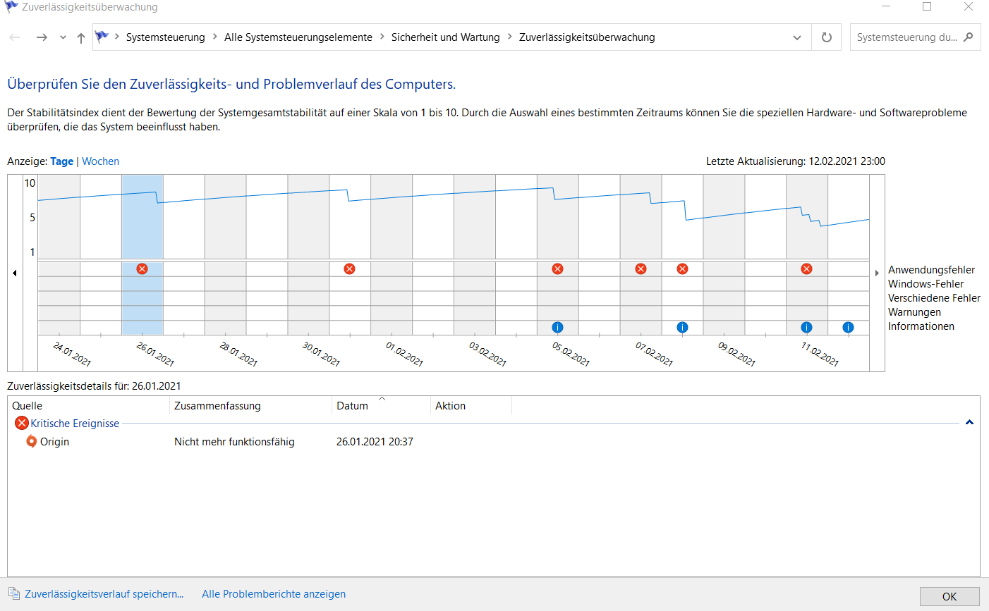Click the Origin application icon in details list
This screenshot has width=989, height=611.
[x=31, y=442]
